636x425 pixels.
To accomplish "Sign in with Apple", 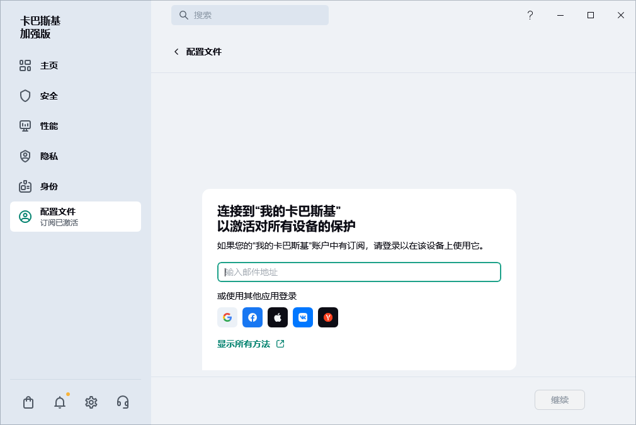I will coord(278,317).
